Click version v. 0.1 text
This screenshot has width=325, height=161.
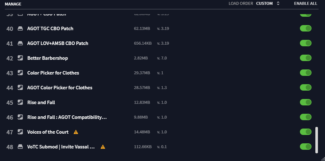(162, 147)
